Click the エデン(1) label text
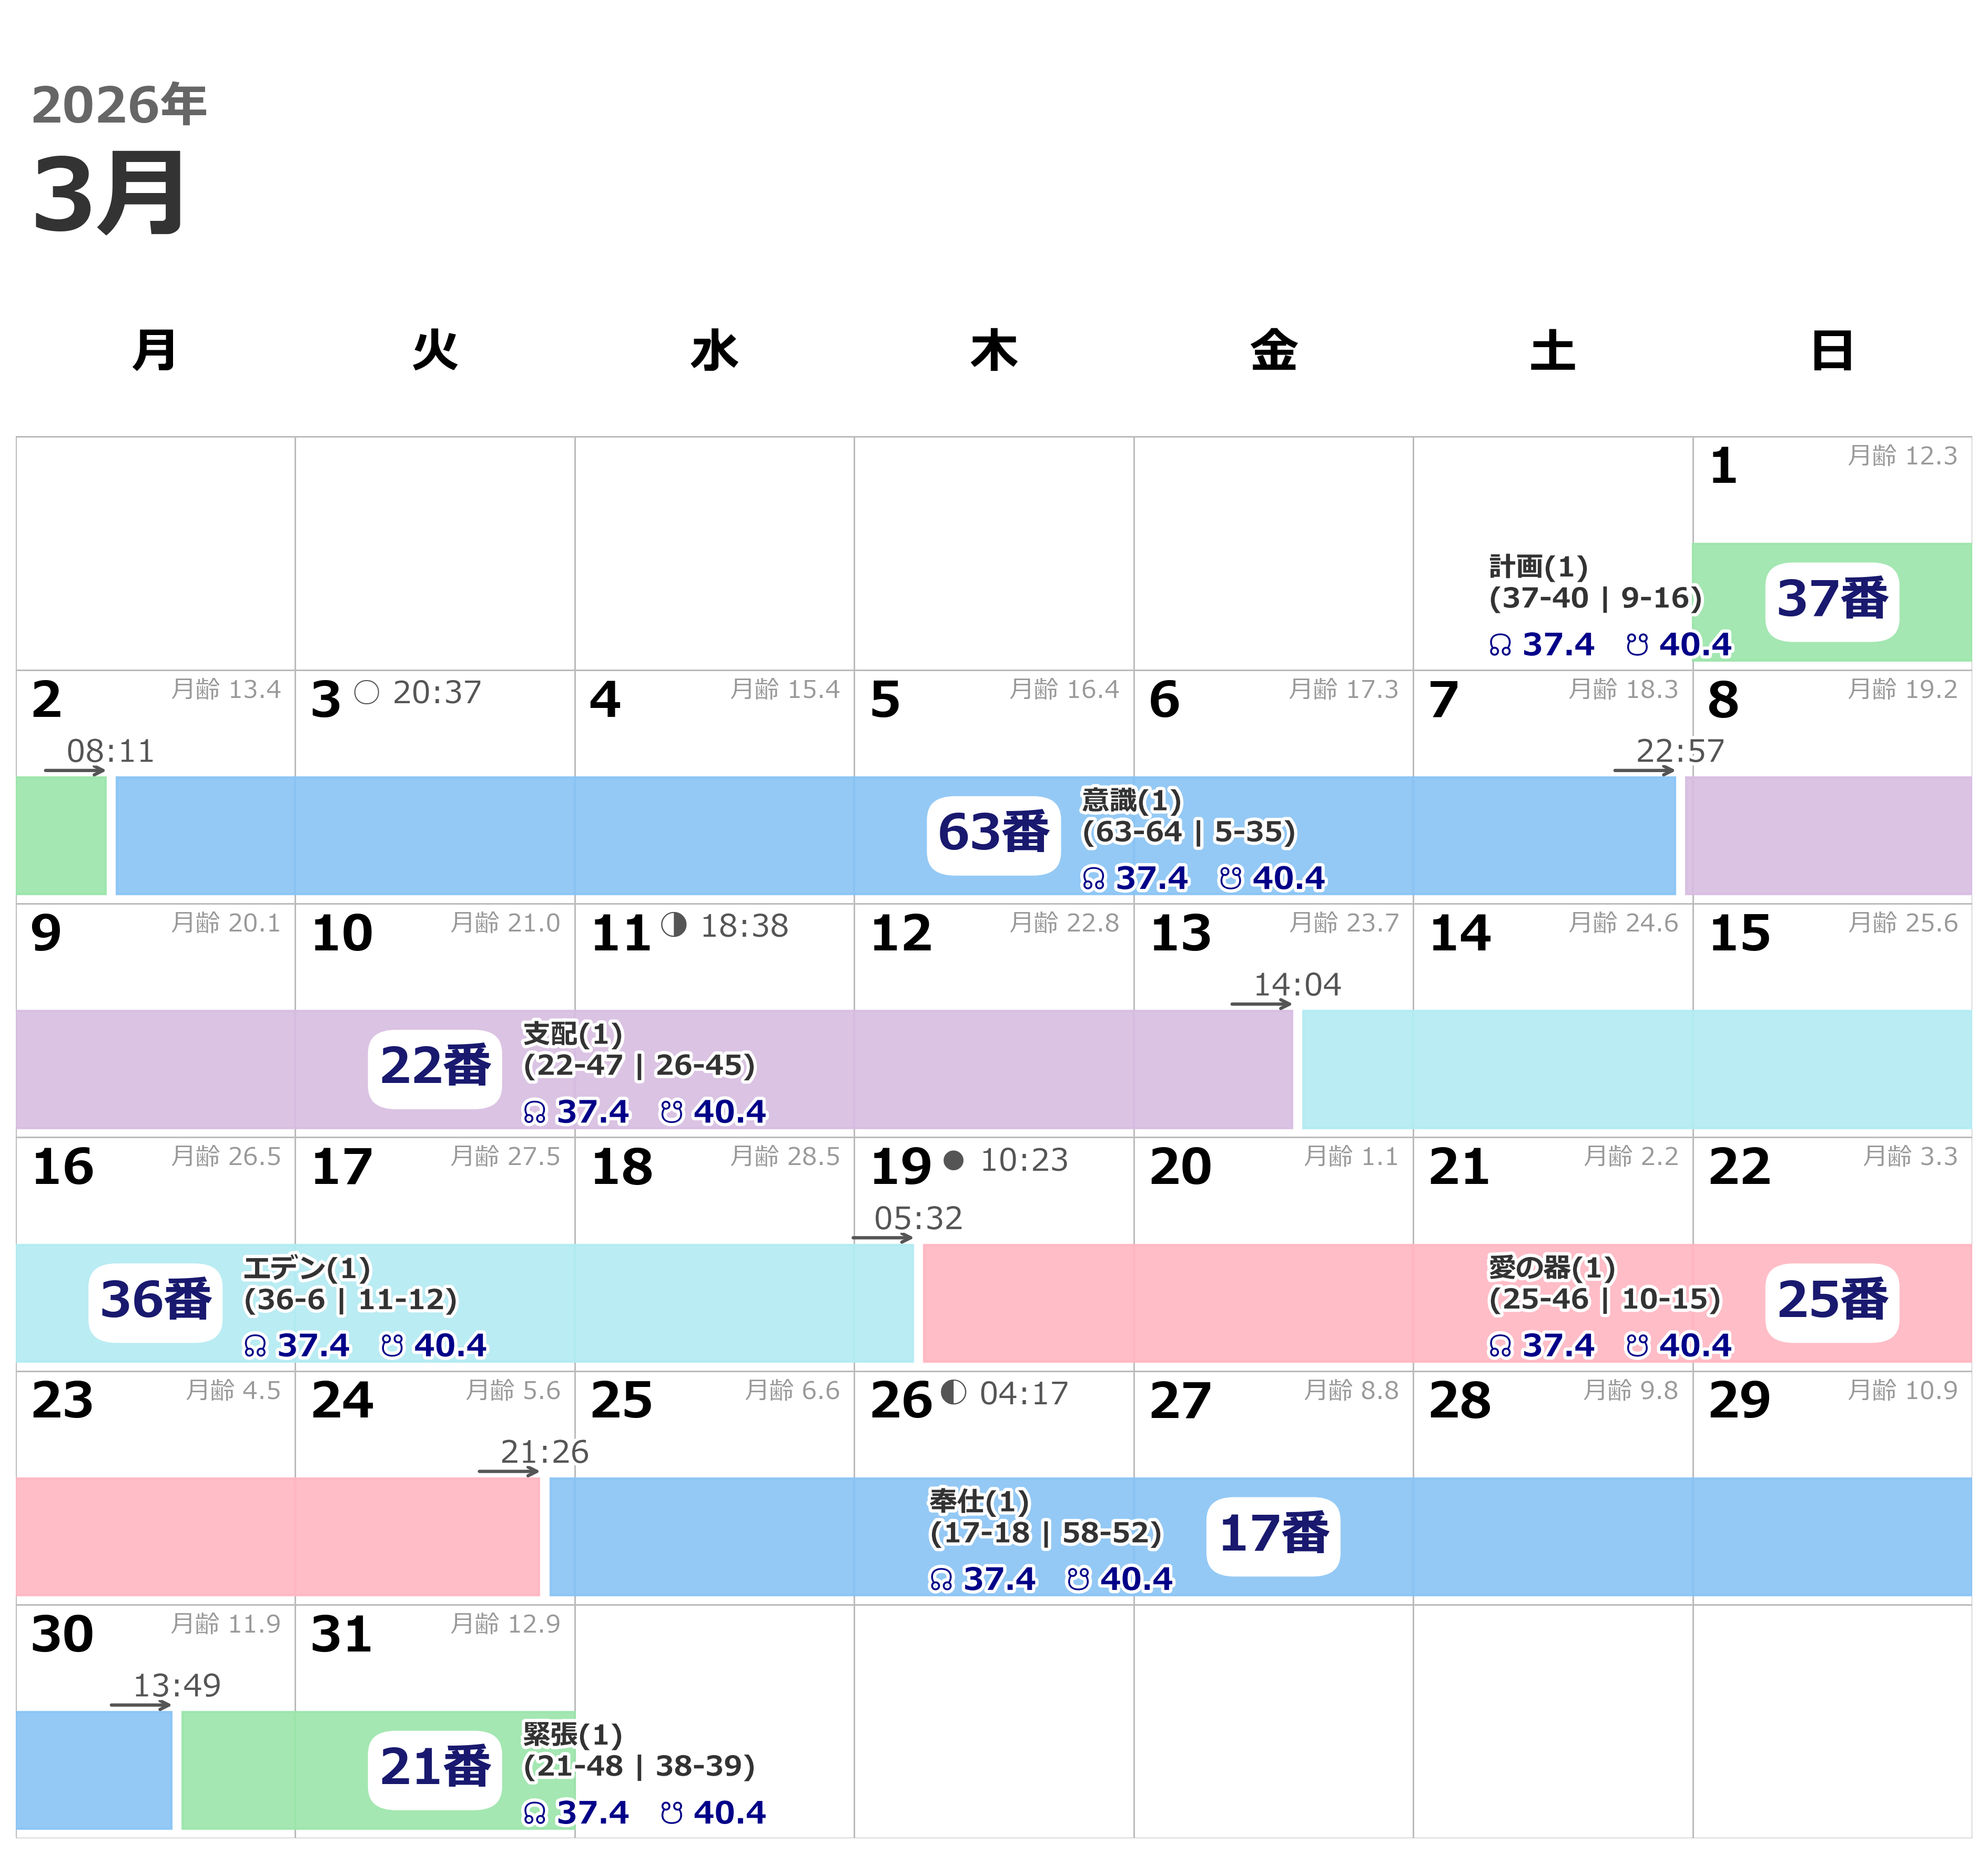 click(x=307, y=1268)
